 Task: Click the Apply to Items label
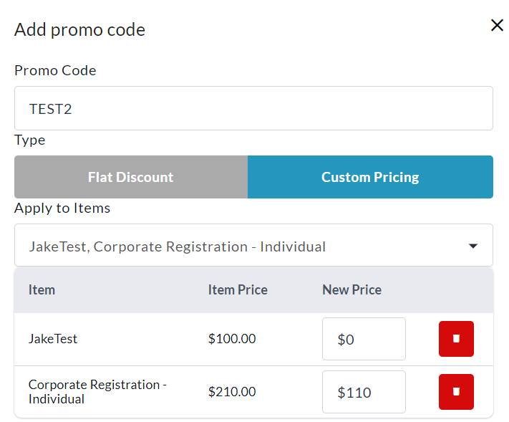62,208
